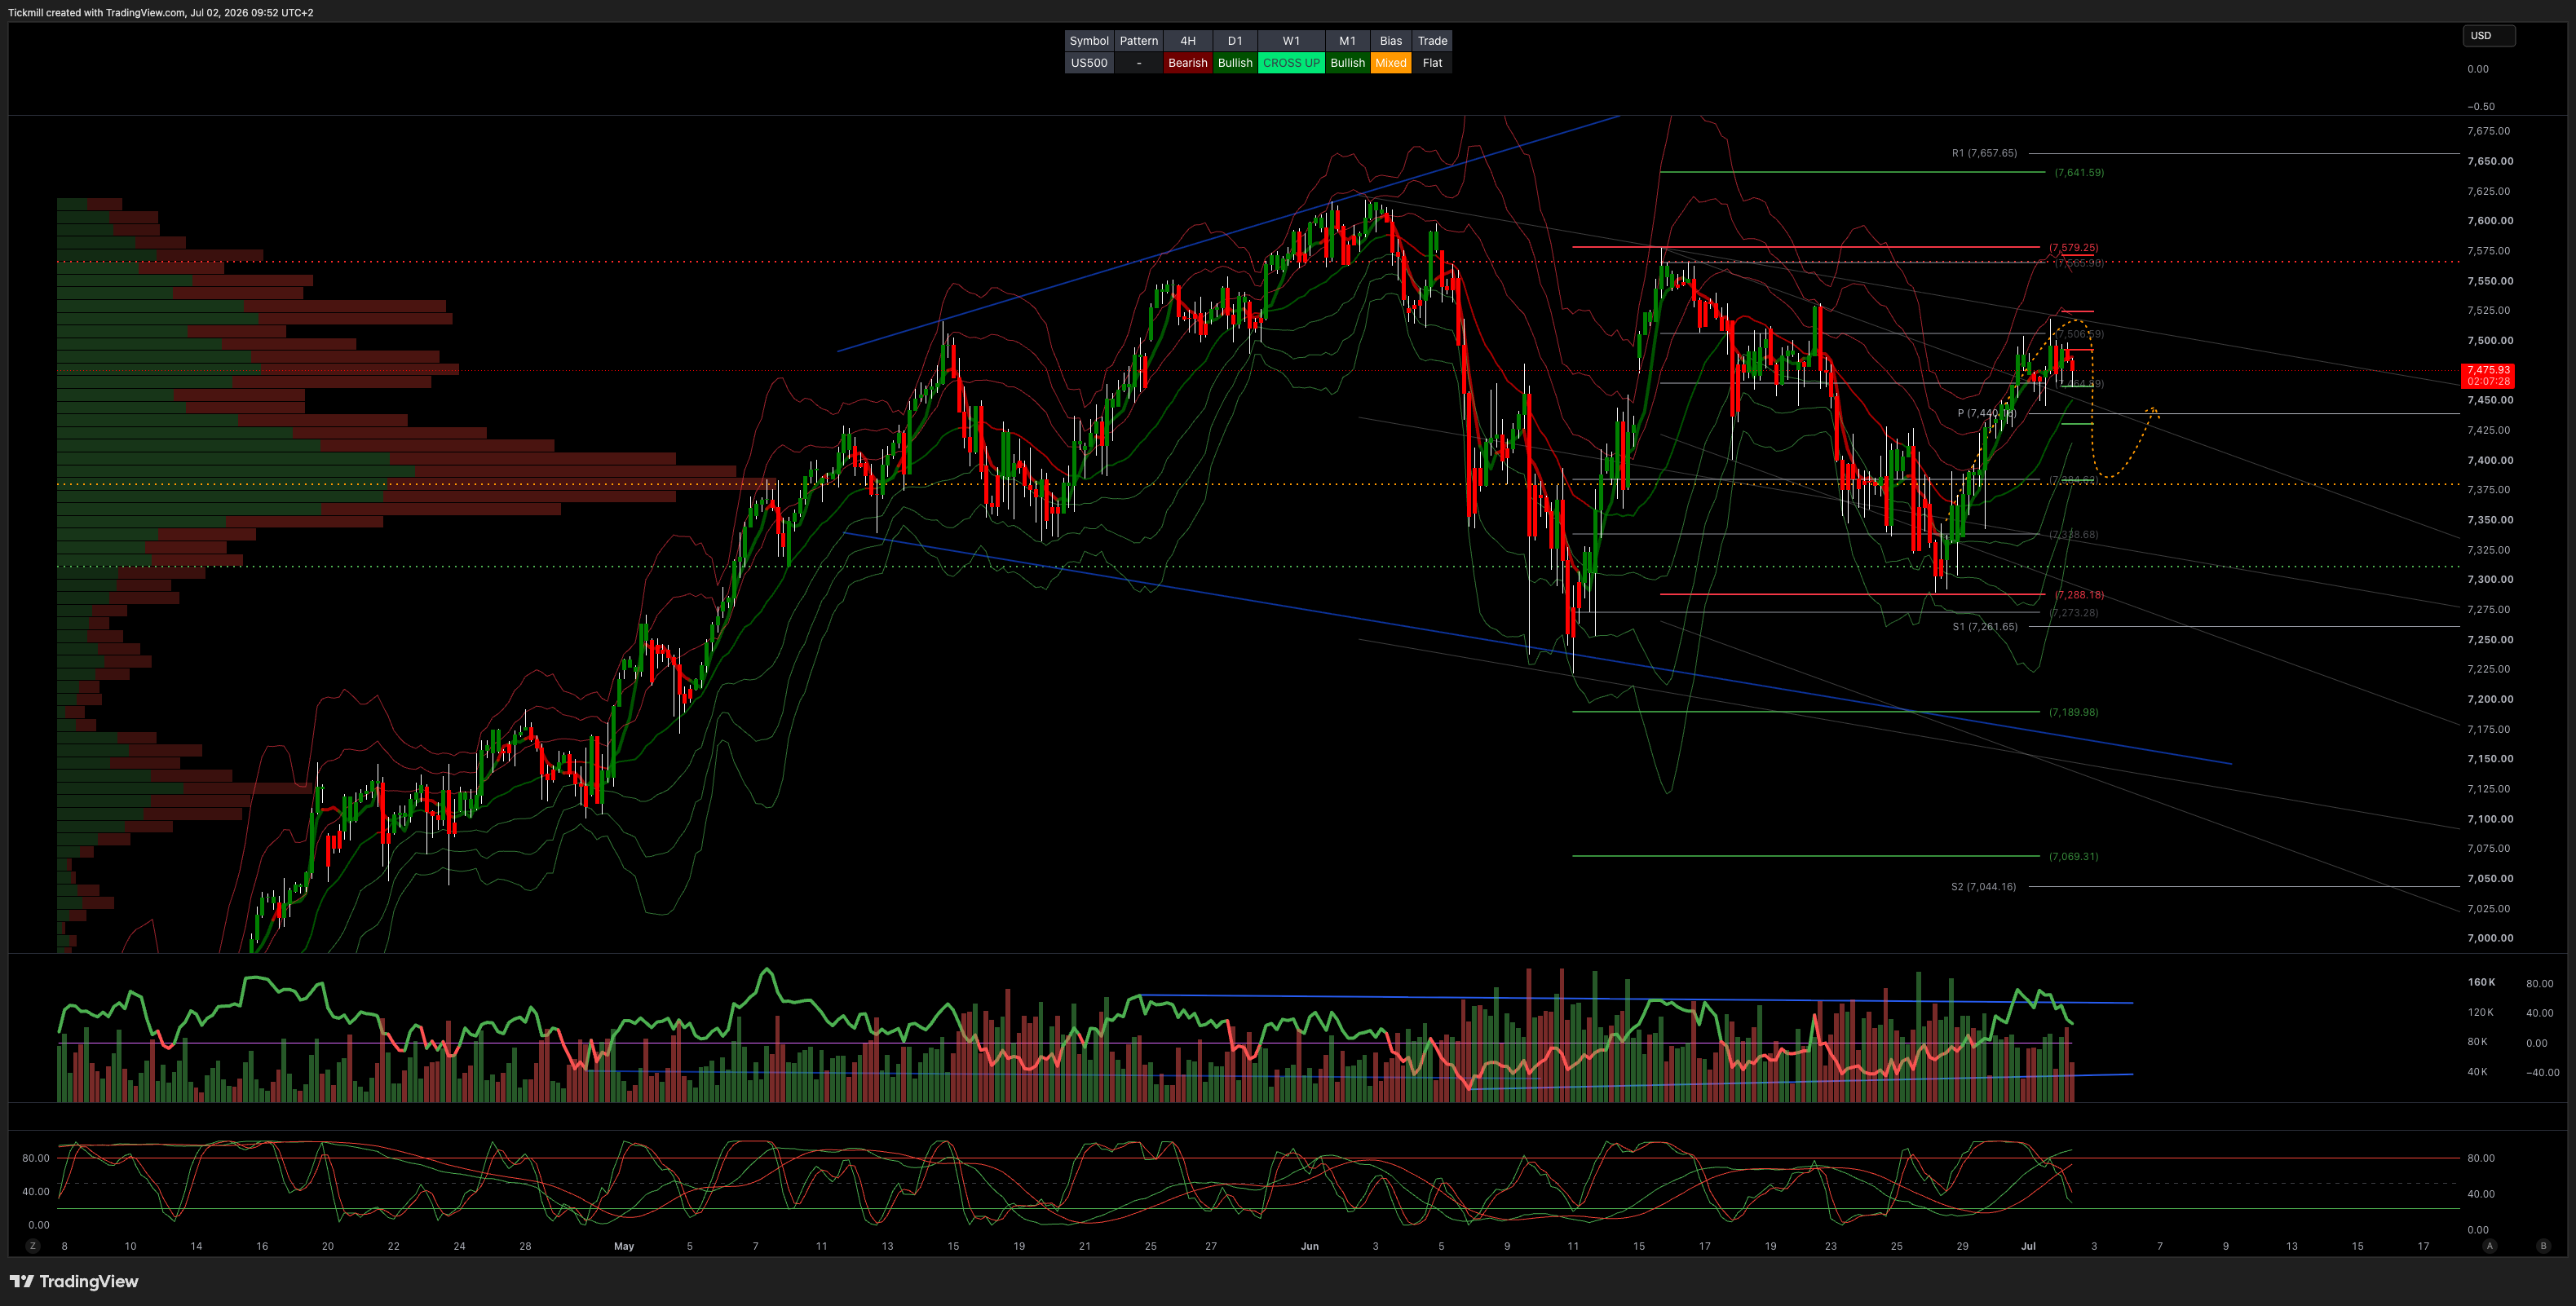Click the orange Mixed bias cell
This screenshot has height=1306, width=2576.
[1390, 63]
